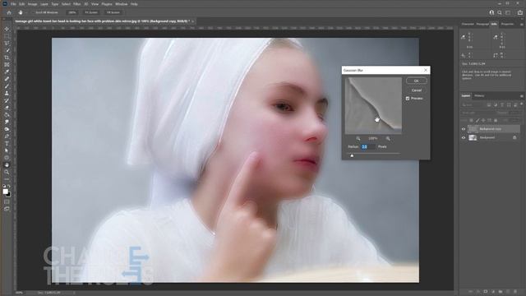Click the Home icon in options bar
Image resolution: width=526 pixels, height=296 pixels.
click(x=9, y=12)
